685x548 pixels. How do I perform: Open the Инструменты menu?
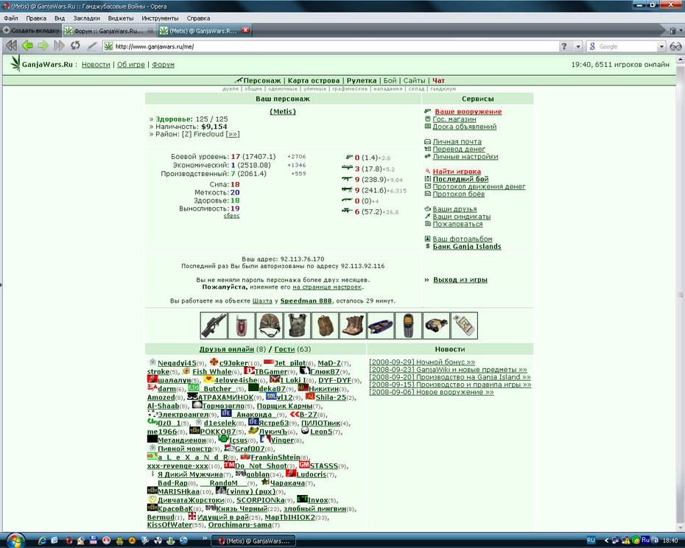pyautogui.click(x=160, y=18)
